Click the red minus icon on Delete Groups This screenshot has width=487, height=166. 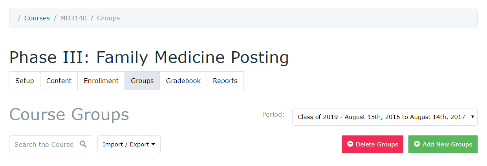[350, 144]
